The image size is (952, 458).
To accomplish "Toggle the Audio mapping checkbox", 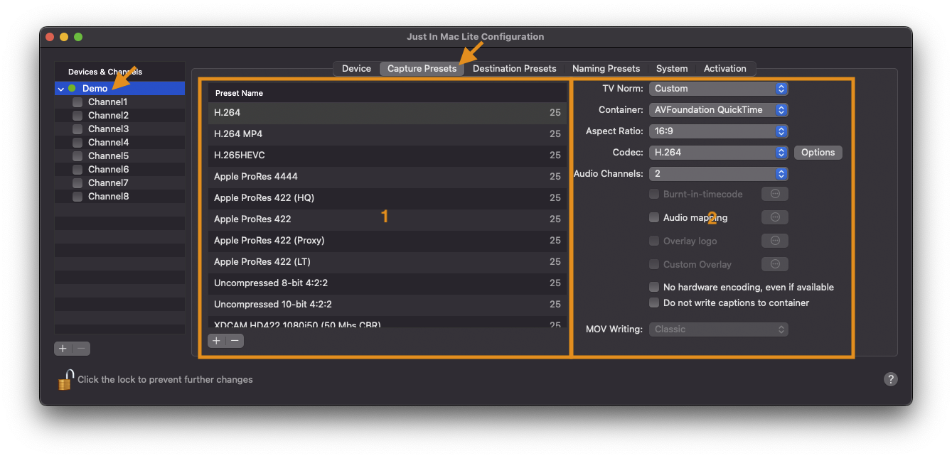I will point(654,217).
